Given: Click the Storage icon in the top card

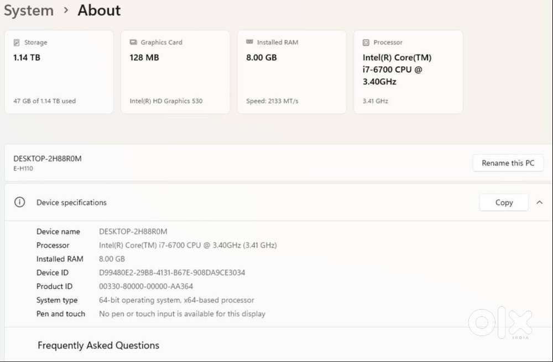Looking at the screenshot, I should [17, 42].
